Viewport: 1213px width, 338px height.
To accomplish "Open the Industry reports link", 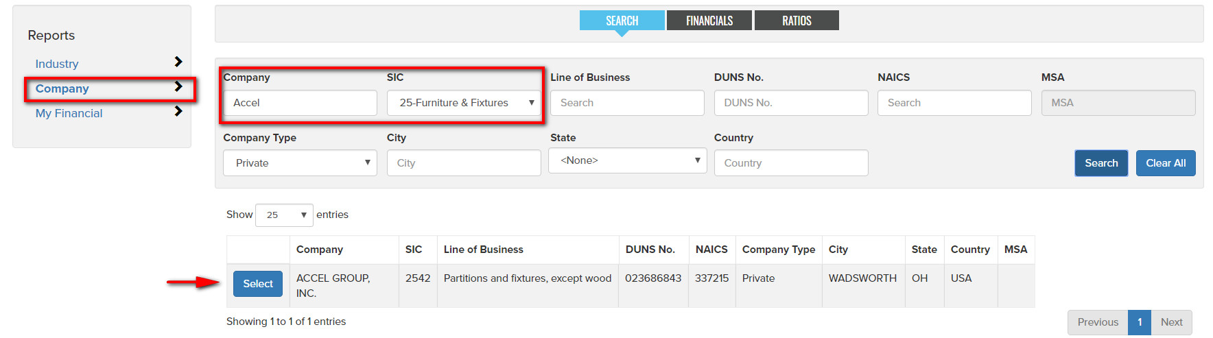I will click(x=57, y=64).
